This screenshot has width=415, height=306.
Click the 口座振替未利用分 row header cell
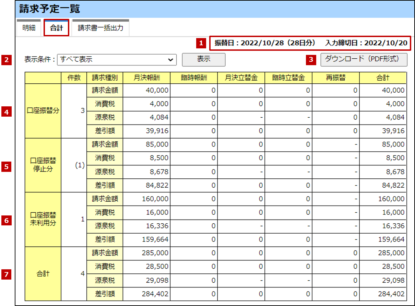pos(43,219)
